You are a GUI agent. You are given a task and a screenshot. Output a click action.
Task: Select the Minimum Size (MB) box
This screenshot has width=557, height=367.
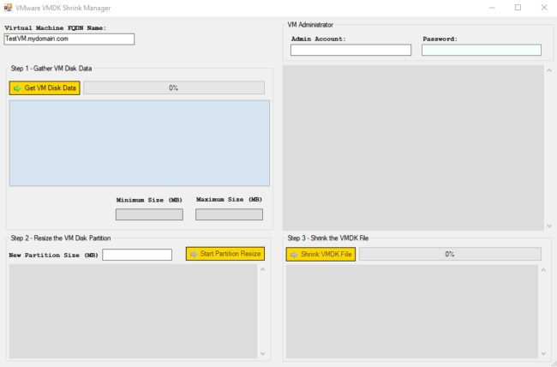[149, 214]
